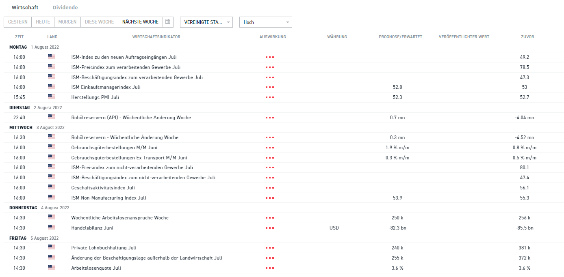This screenshot has height=277, width=564.
Task: Click the impact dots for ISM Einkaufsmanagerindex Juli
Action: pos(270,87)
